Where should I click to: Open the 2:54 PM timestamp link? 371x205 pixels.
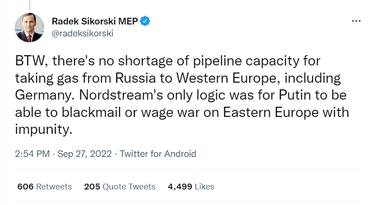click(x=32, y=154)
